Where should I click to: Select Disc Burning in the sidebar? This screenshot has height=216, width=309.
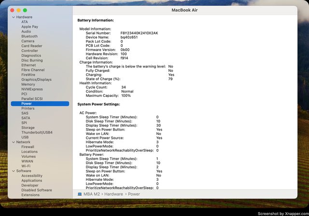click(32, 60)
